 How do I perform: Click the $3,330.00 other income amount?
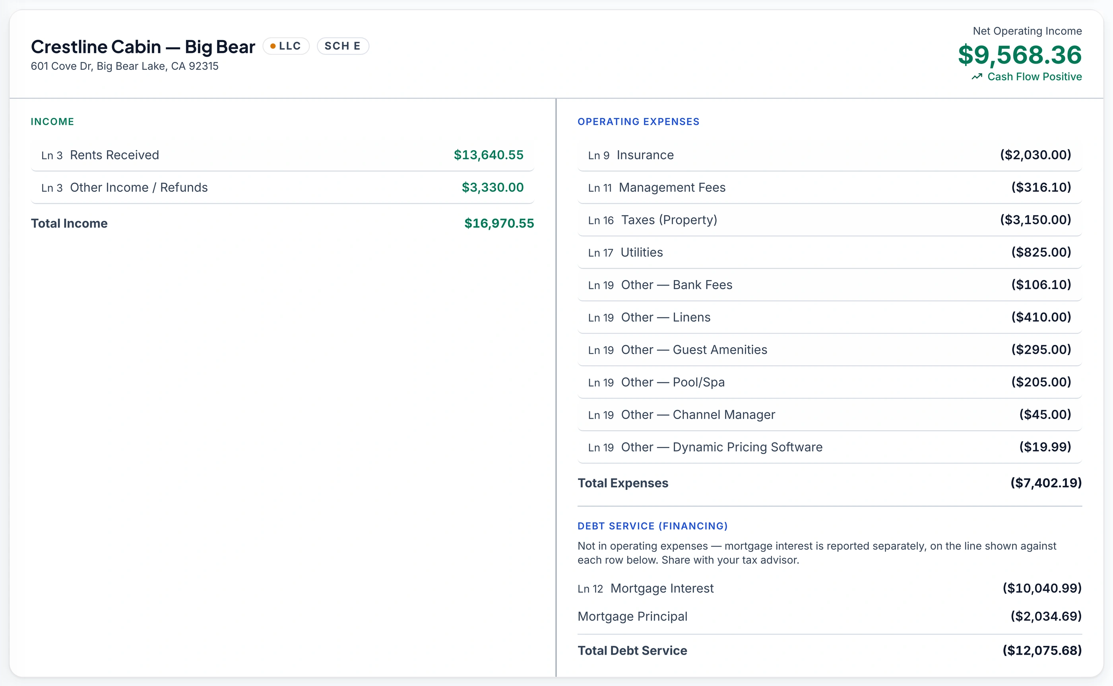pos(493,187)
